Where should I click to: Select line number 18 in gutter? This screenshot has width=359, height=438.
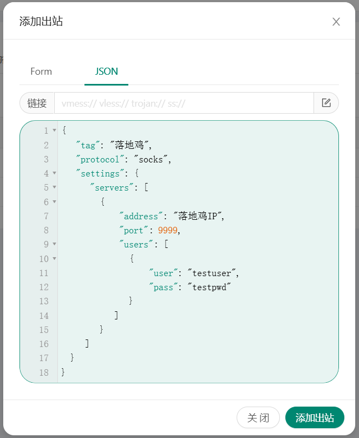click(44, 372)
